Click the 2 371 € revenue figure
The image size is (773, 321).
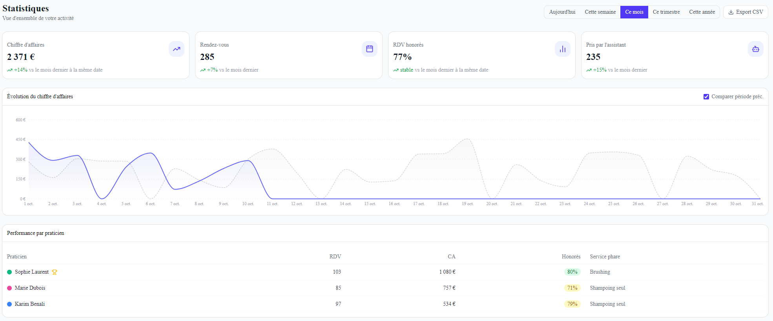pos(21,57)
